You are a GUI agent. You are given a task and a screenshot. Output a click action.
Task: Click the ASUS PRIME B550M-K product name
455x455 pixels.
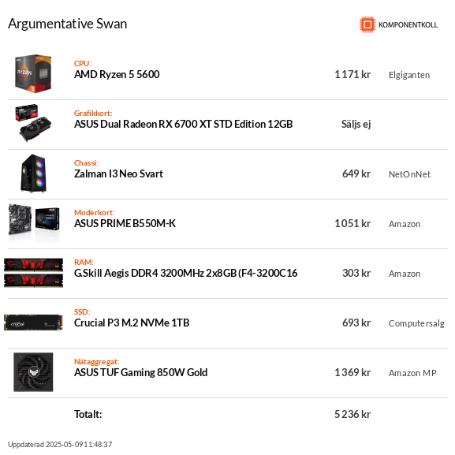pos(125,223)
